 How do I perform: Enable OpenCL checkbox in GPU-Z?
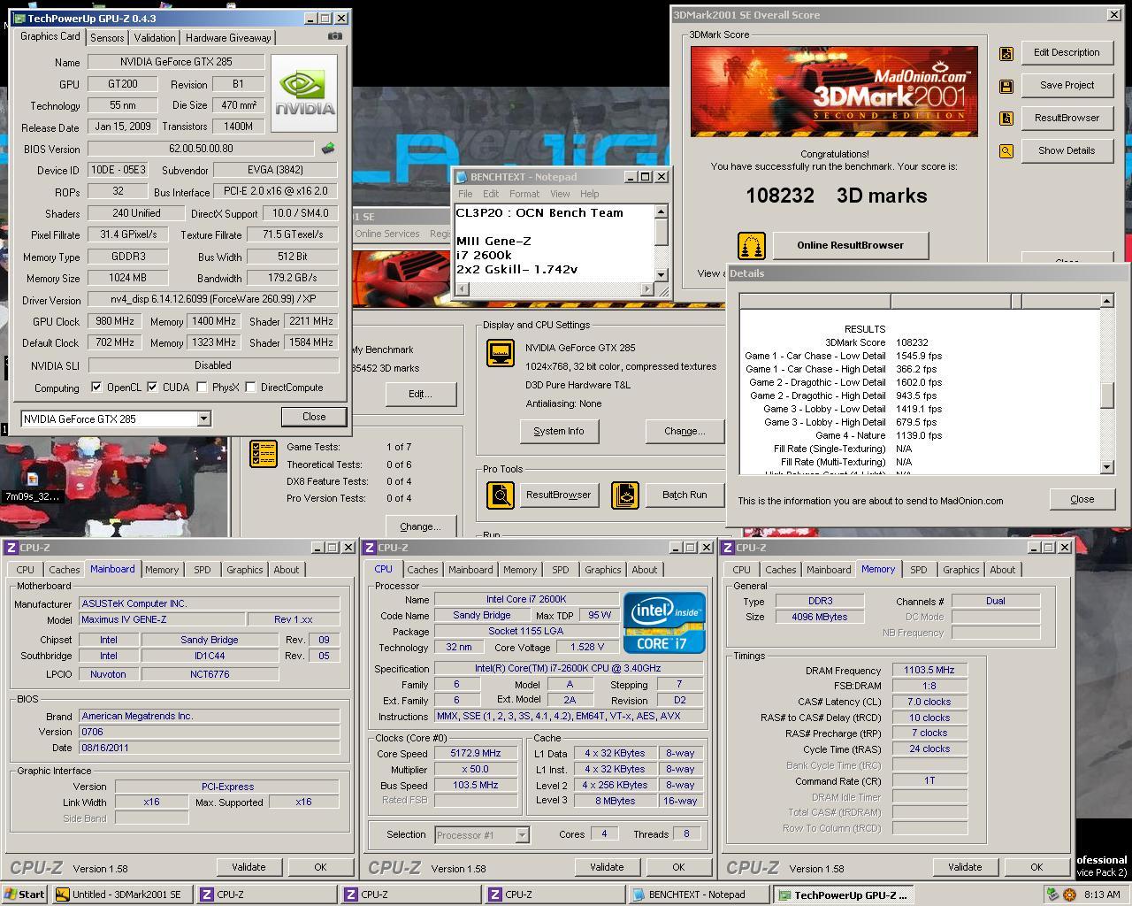coord(96,388)
